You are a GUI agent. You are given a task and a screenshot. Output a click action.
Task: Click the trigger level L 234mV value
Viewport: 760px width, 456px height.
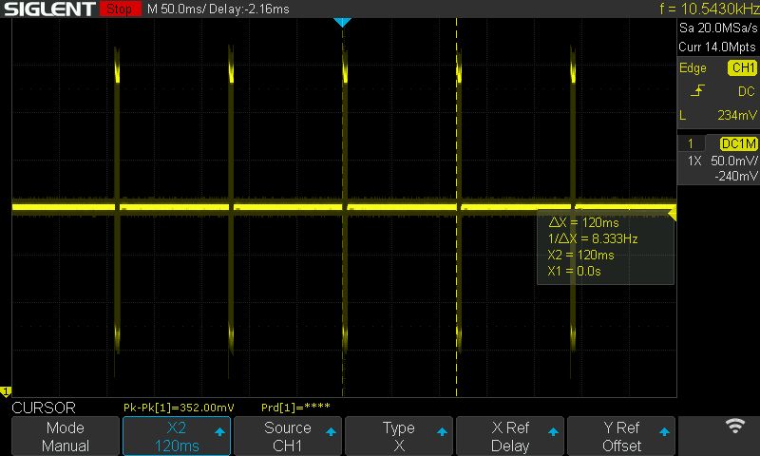click(x=737, y=115)
